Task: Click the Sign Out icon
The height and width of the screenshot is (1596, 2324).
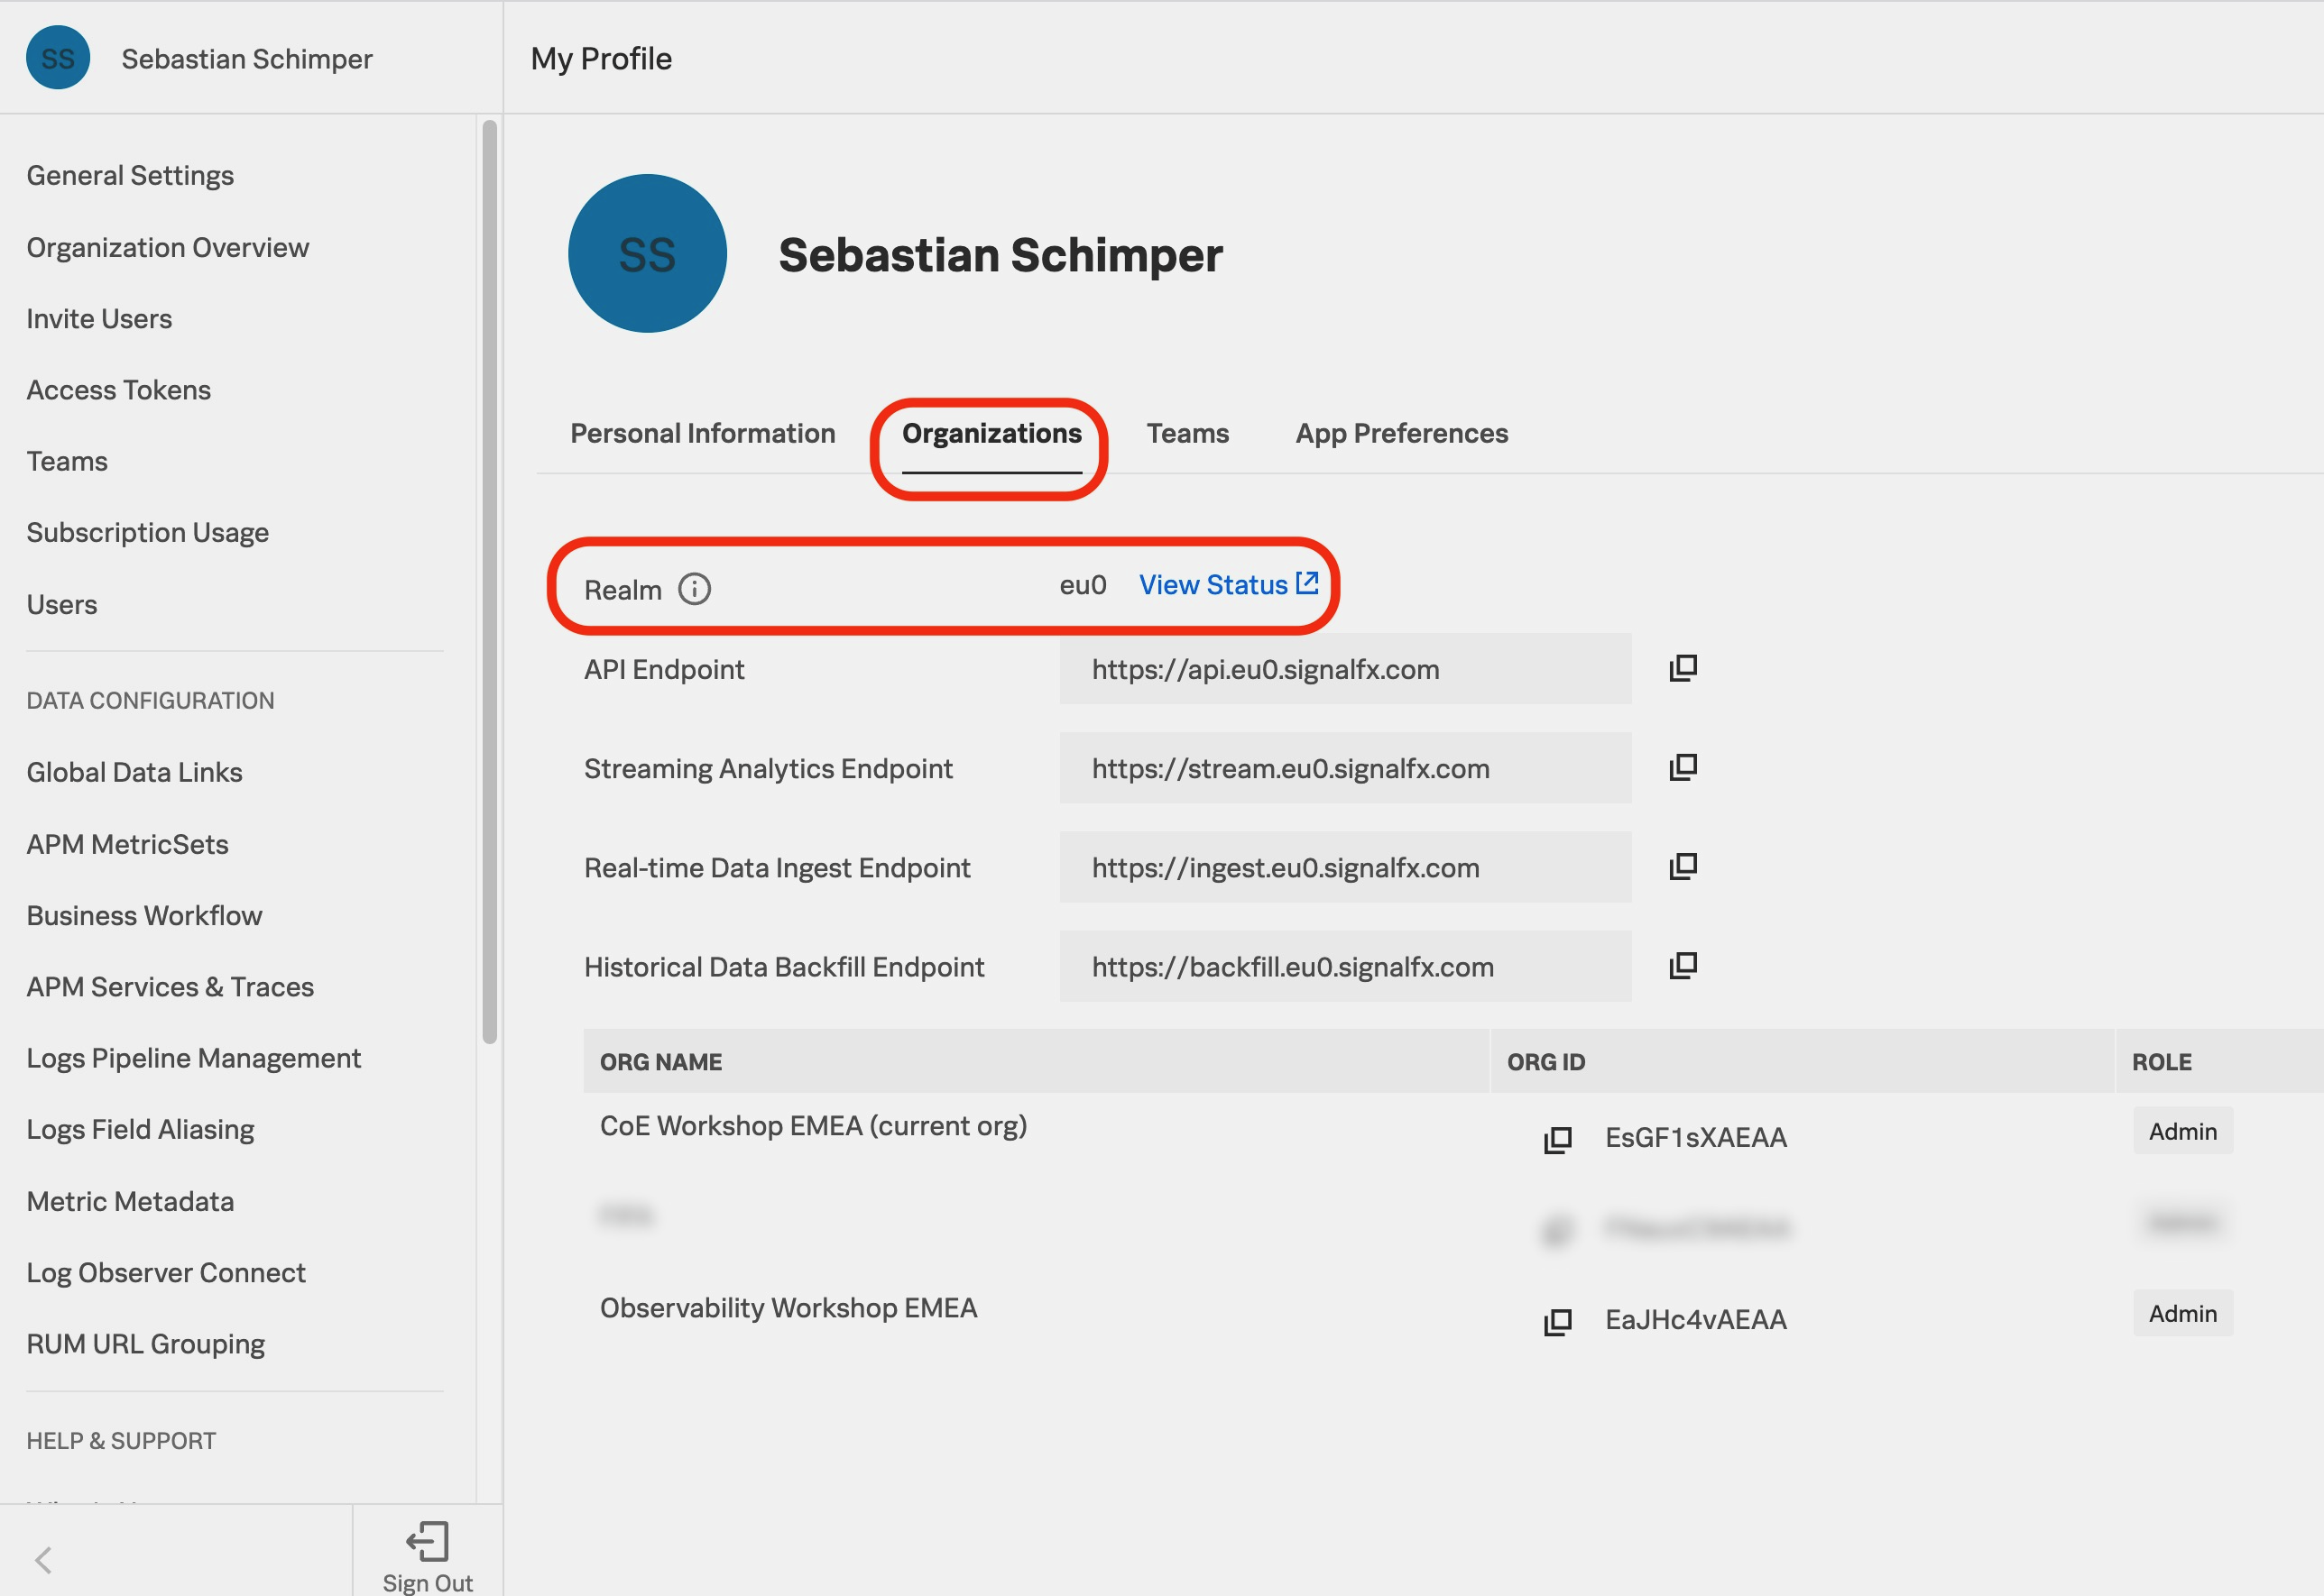Action: pyautogui.click(x=428, y=1541)
